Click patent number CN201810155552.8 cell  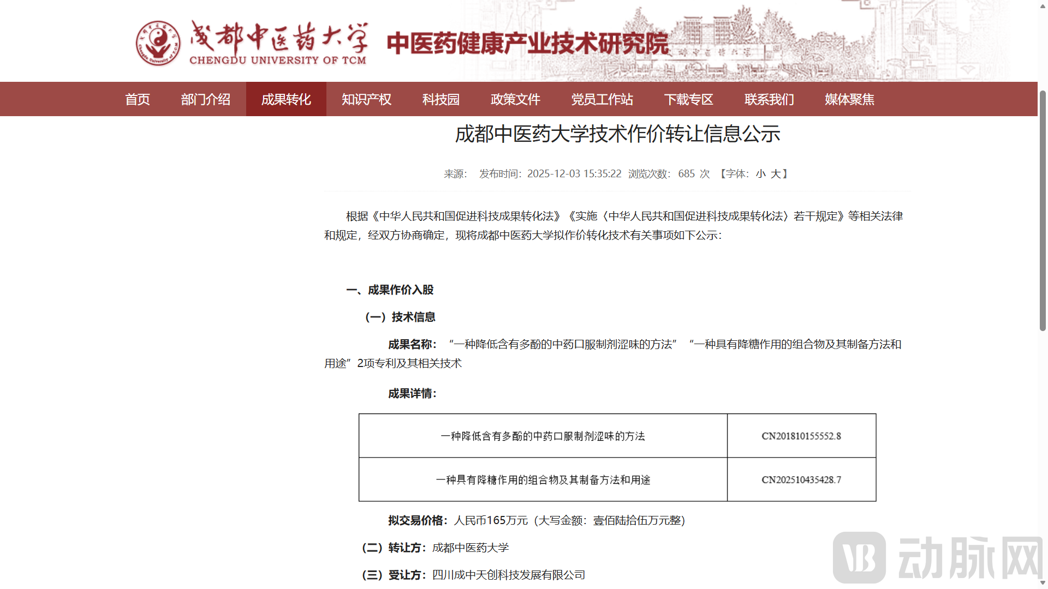(x=801, y=436)
